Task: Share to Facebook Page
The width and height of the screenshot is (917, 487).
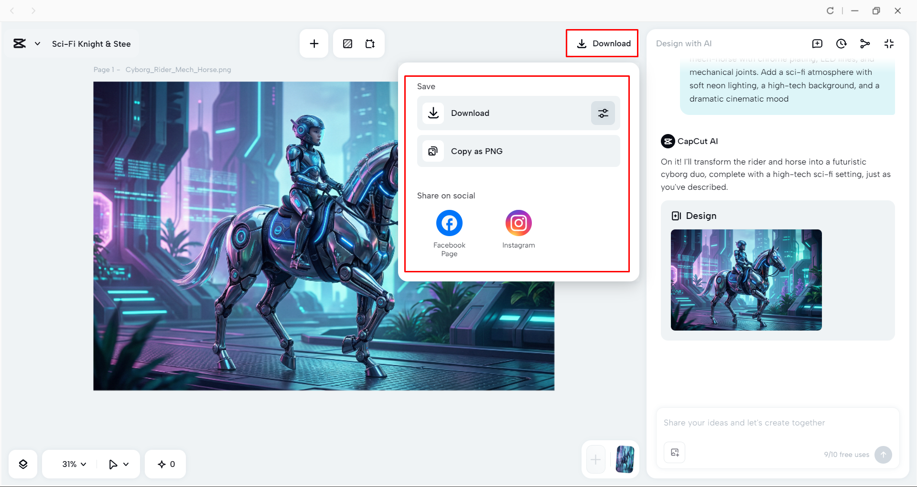Action: (x=449, y=233)
